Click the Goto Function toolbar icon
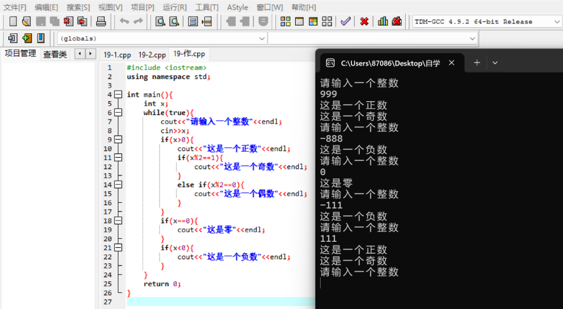The height and width of the screenshot is (309, 563). (x=193, y=21)
